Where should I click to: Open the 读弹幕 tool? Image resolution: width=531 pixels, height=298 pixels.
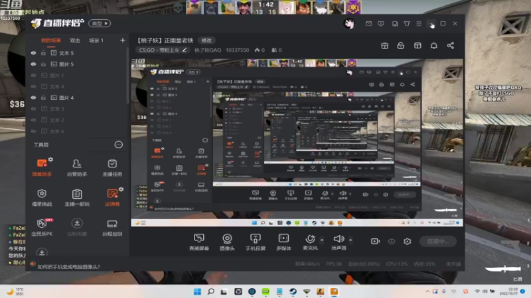point(112,197)
